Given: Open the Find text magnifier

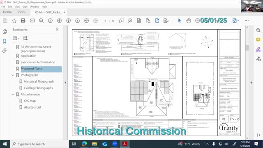Looking at the screenshot, I should pyautogui.click(x=41, y=21).
